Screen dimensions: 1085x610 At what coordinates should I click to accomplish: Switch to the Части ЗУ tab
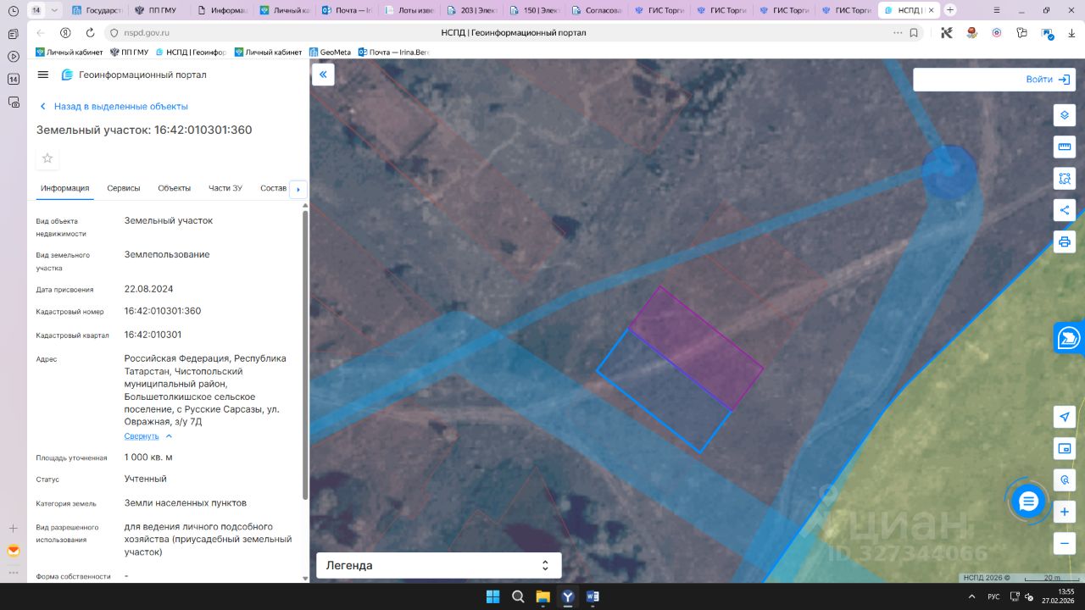225,188
